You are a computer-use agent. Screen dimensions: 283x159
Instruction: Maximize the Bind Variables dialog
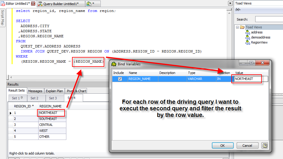point(251,63)
